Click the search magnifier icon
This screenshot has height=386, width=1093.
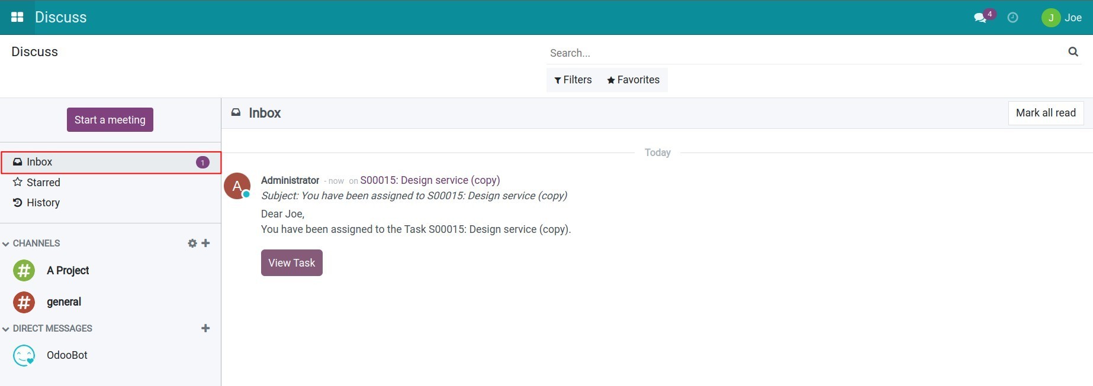tap(1073, 52)
